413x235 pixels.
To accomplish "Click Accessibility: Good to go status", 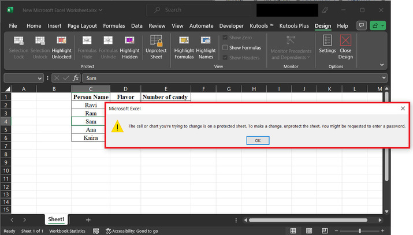I will point(132,231).
